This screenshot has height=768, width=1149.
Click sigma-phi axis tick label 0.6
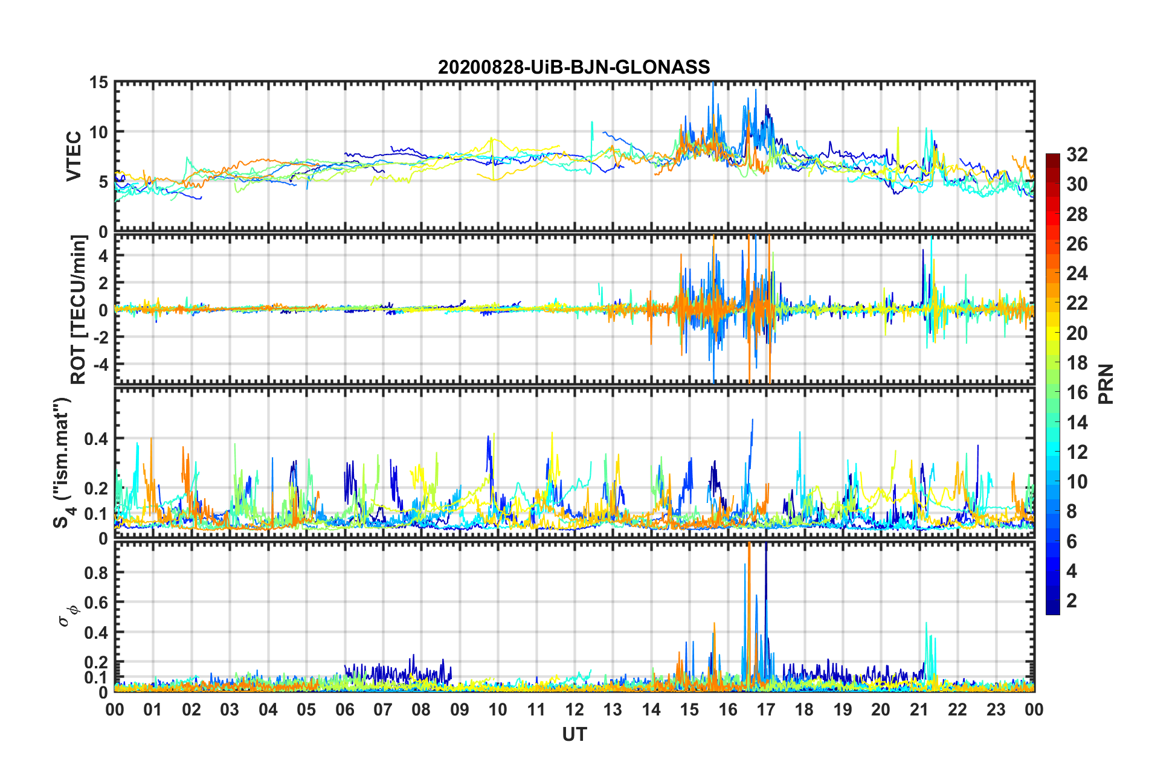(95, 603)
